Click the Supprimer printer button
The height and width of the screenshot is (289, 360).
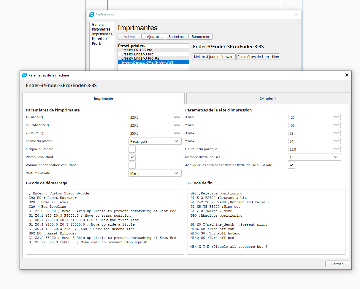[177, 37]
